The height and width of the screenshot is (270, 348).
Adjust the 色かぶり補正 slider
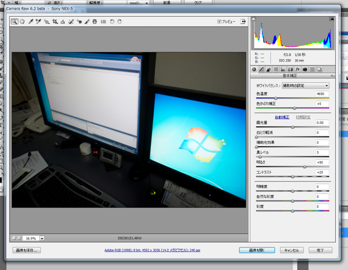295,108
